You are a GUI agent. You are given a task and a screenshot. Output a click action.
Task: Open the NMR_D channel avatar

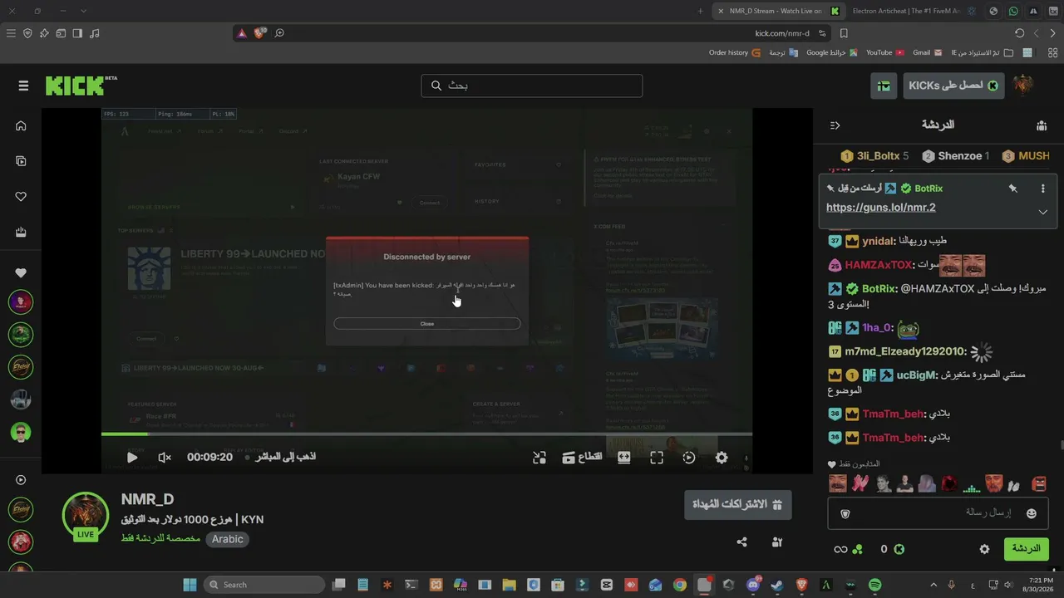point(86,516)
